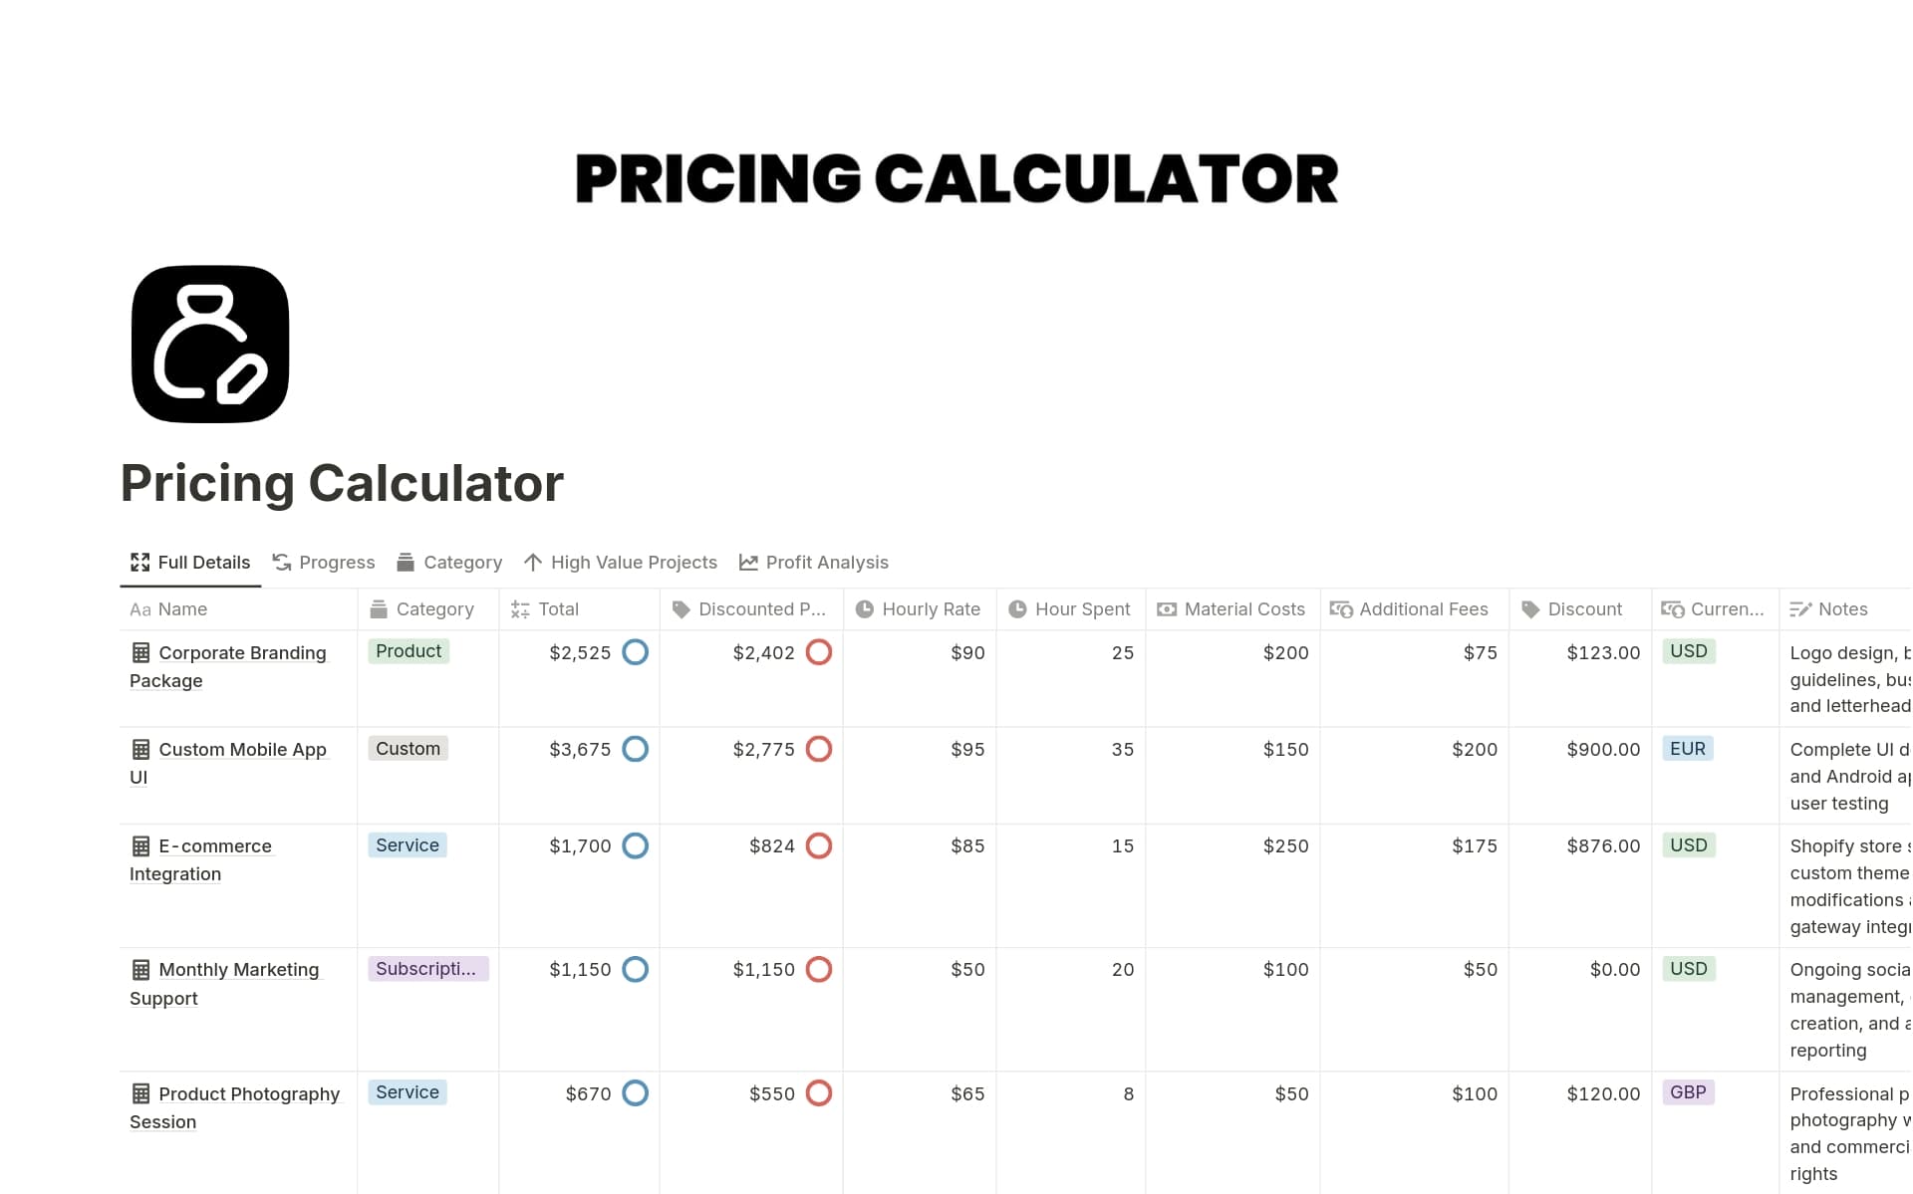Click the table icon beside Corporate Branding Package
This screenshot has width=1913, height=1194.
[140, 652]
